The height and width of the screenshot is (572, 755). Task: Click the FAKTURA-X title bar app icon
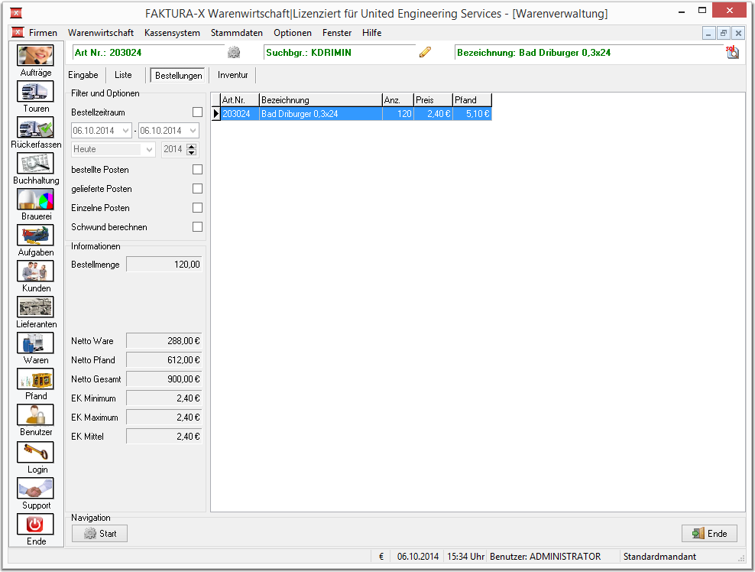[x=15, y=13]
